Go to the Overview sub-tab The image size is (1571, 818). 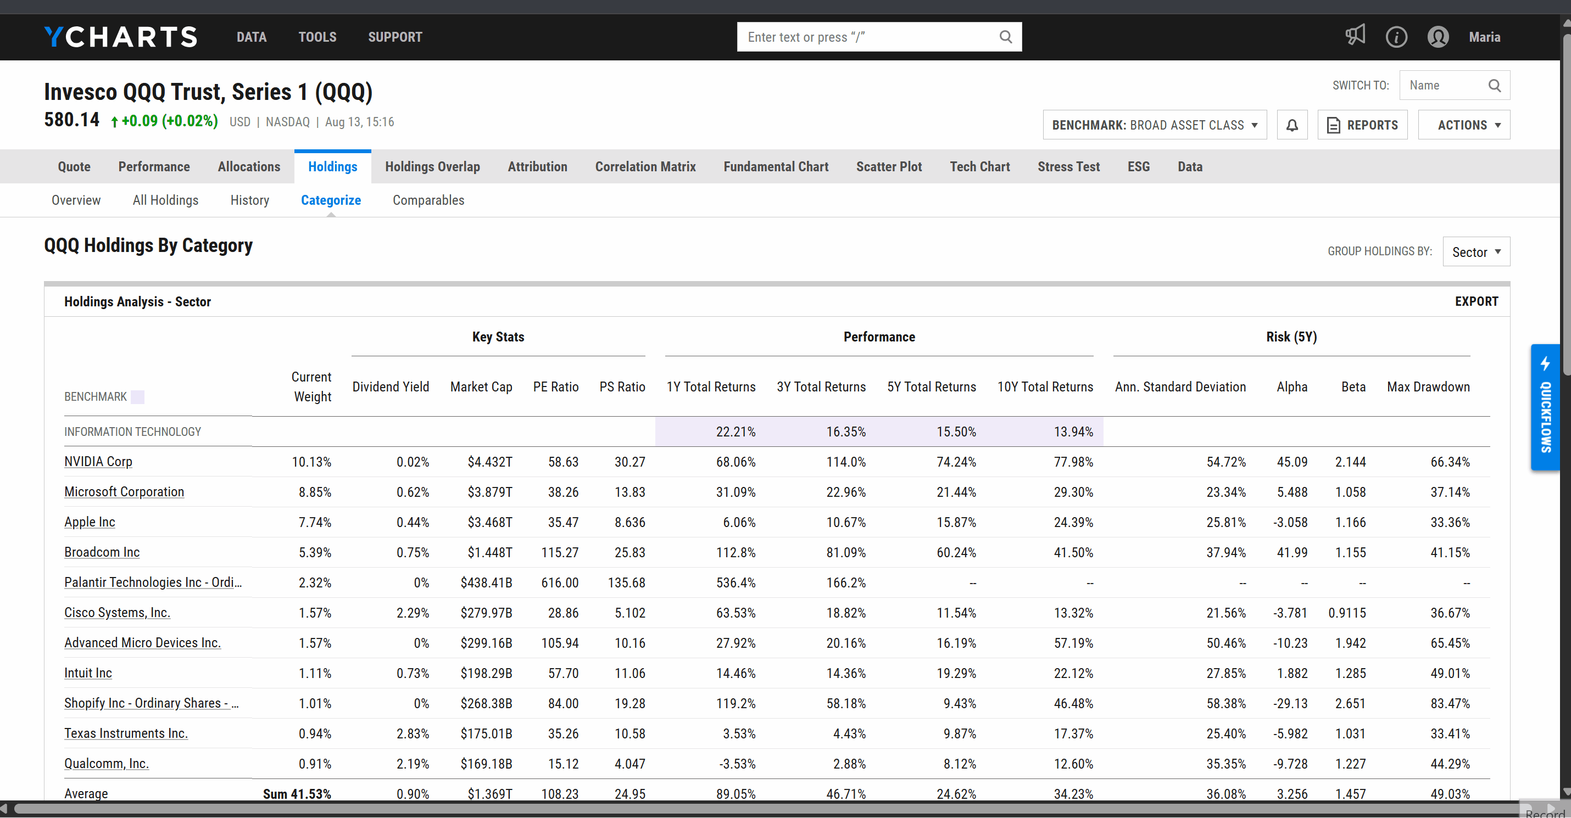pos(76,200)
